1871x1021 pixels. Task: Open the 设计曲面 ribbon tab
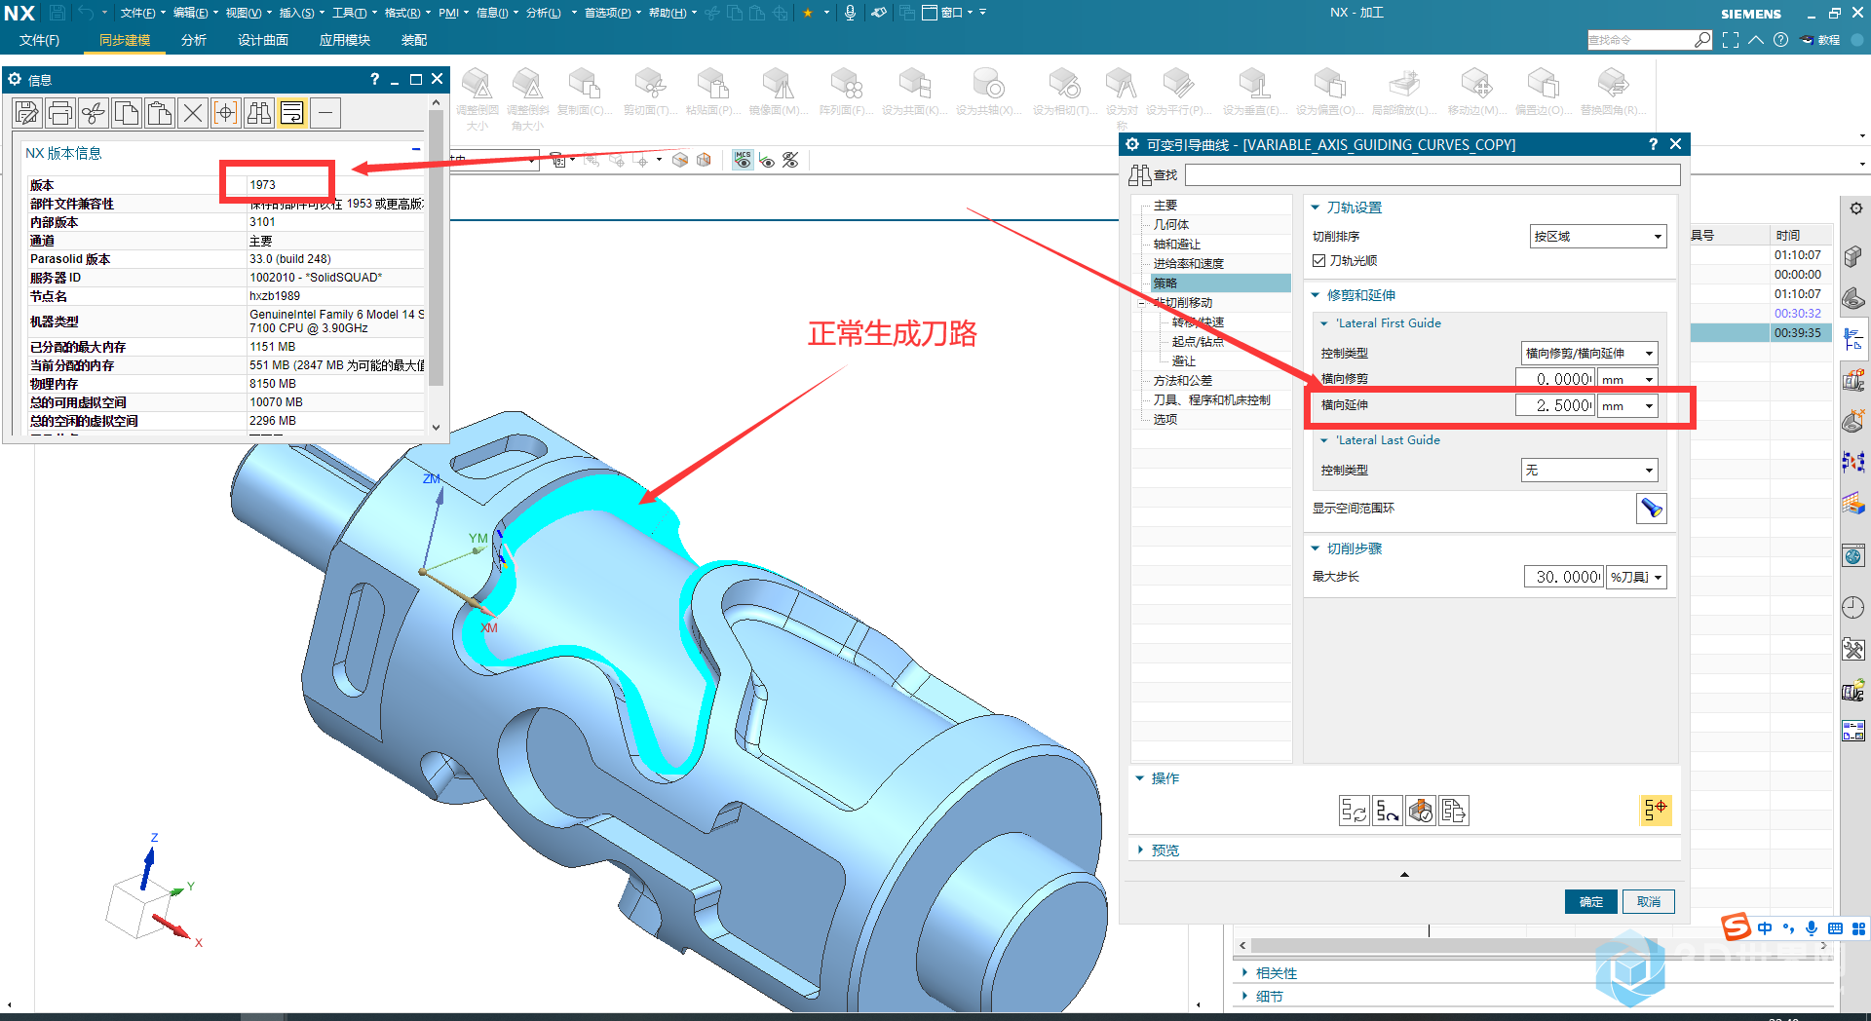coord(263,40)
